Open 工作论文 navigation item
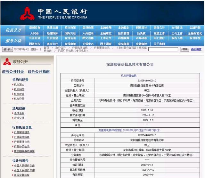The height and width of the screenshot is (178, 205). (x=106, y=38)
